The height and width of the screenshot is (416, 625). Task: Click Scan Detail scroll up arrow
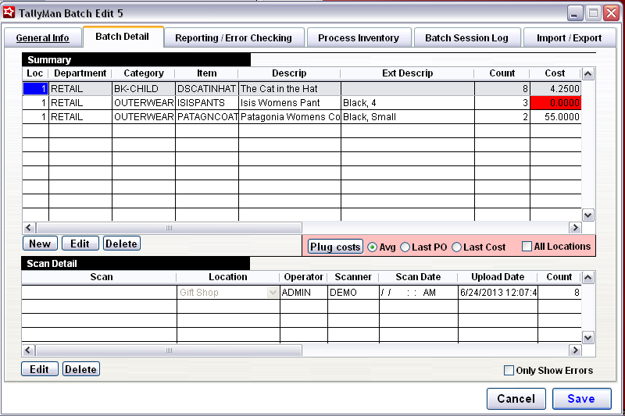588,278
